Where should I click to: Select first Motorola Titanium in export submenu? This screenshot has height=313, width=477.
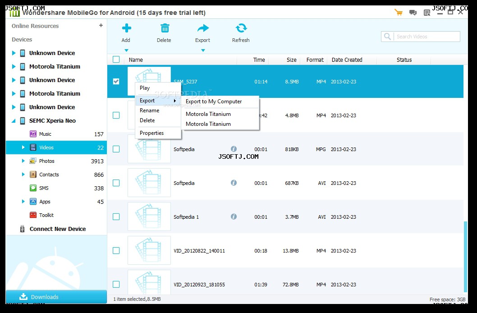pos(220,114)
